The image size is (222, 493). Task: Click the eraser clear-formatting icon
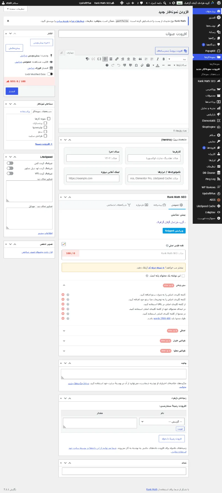pyautogui.click(x=142, y=65)
